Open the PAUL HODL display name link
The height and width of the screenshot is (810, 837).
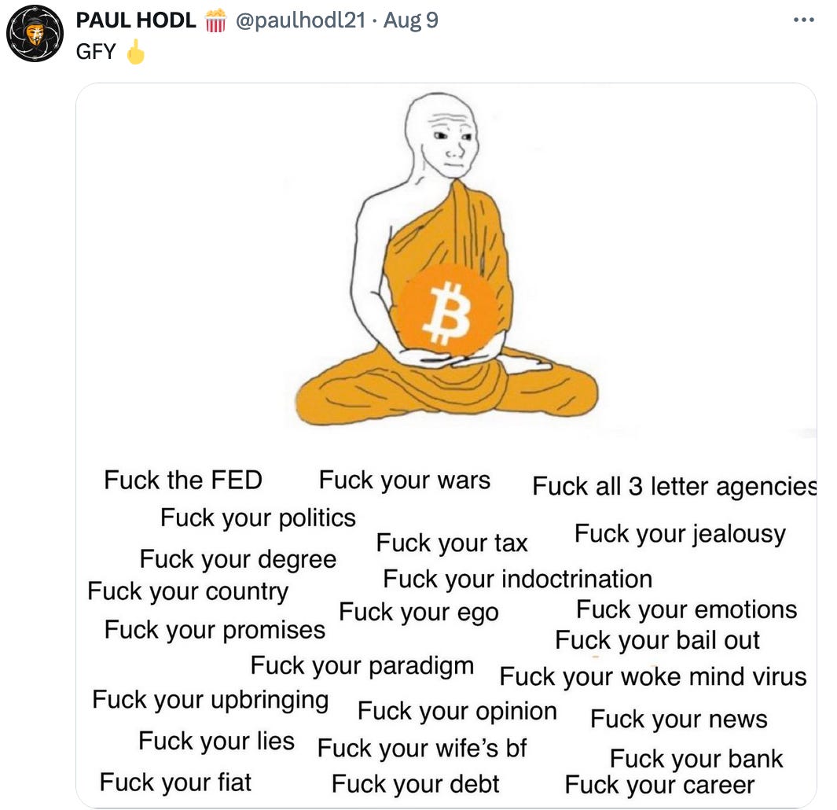click(x=136, y=20)
